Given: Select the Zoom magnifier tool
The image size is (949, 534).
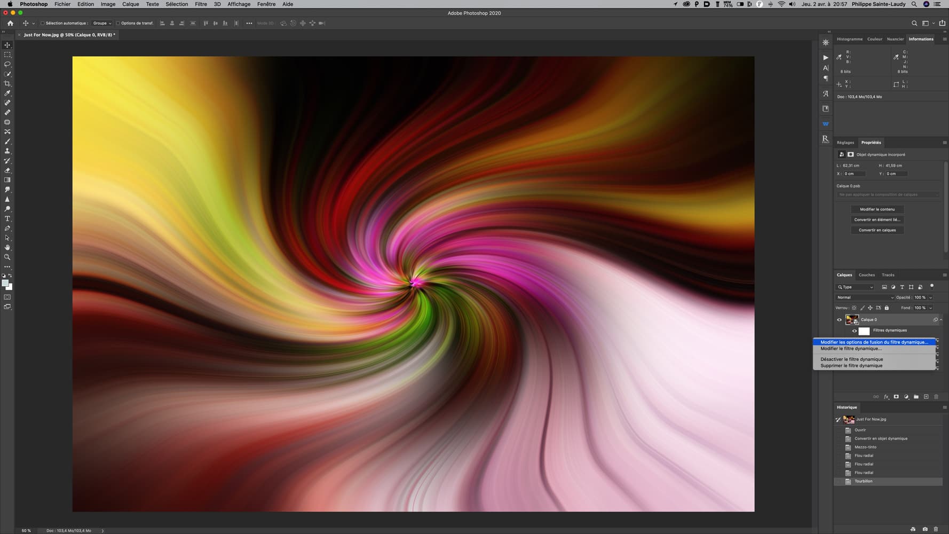Looking at the screenshot, I should (7, 257).
